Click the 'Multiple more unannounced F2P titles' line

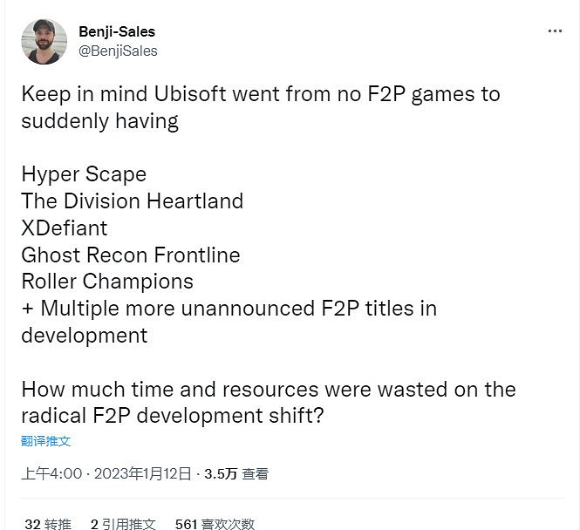(x=229, y=308)
